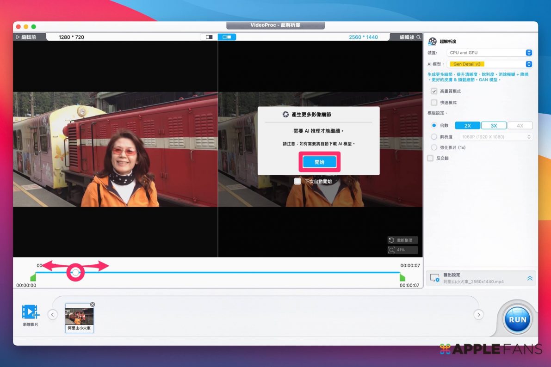Click the Add Video (新增影片) icon
This screenshot has height=367, width=551.
30,312
